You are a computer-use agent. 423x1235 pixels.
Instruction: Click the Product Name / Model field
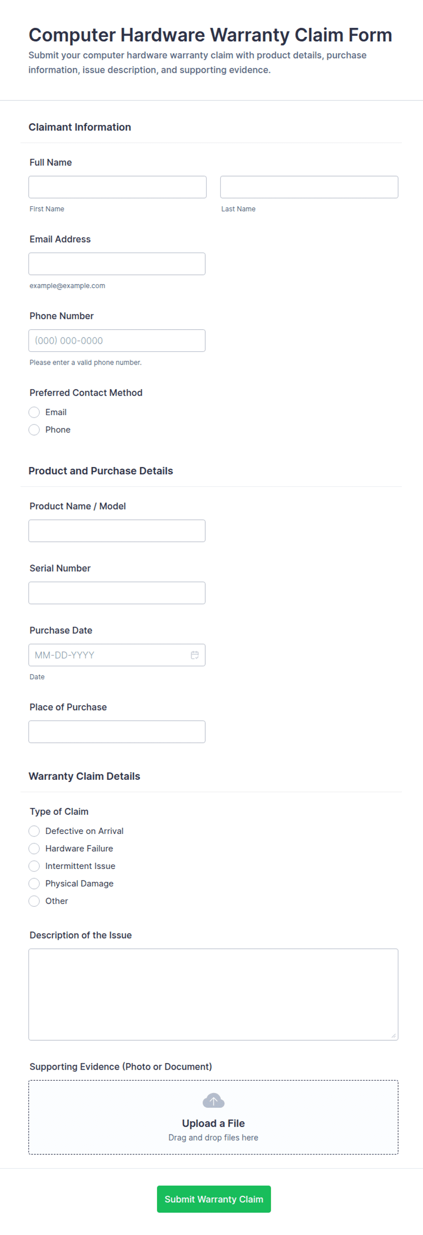[117, 531]
